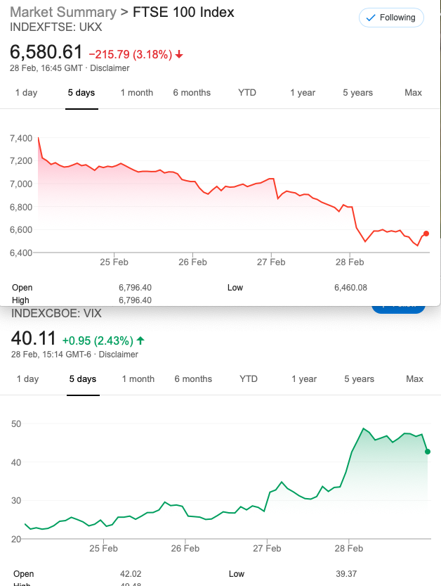The height and width of the screenshot is (586, 441).
Task: Select VIX 1 year tab
Action: [304, 379]
